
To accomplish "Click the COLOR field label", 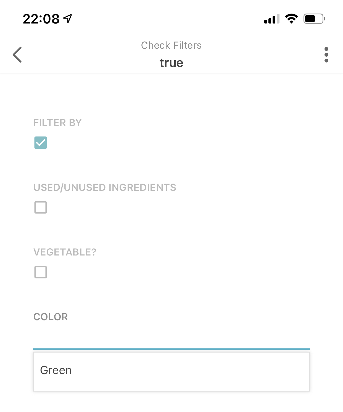I will (51, 317).
